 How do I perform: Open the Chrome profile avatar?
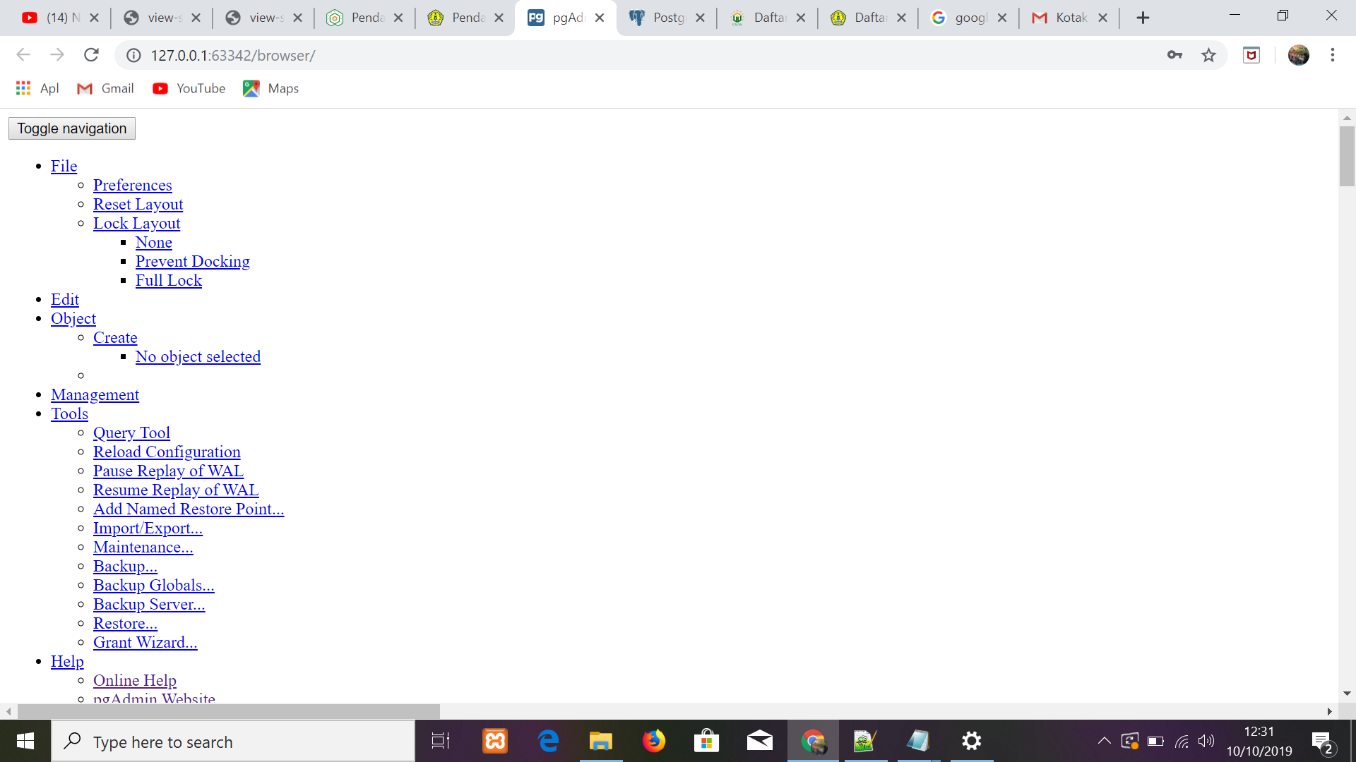point(1298,55)
